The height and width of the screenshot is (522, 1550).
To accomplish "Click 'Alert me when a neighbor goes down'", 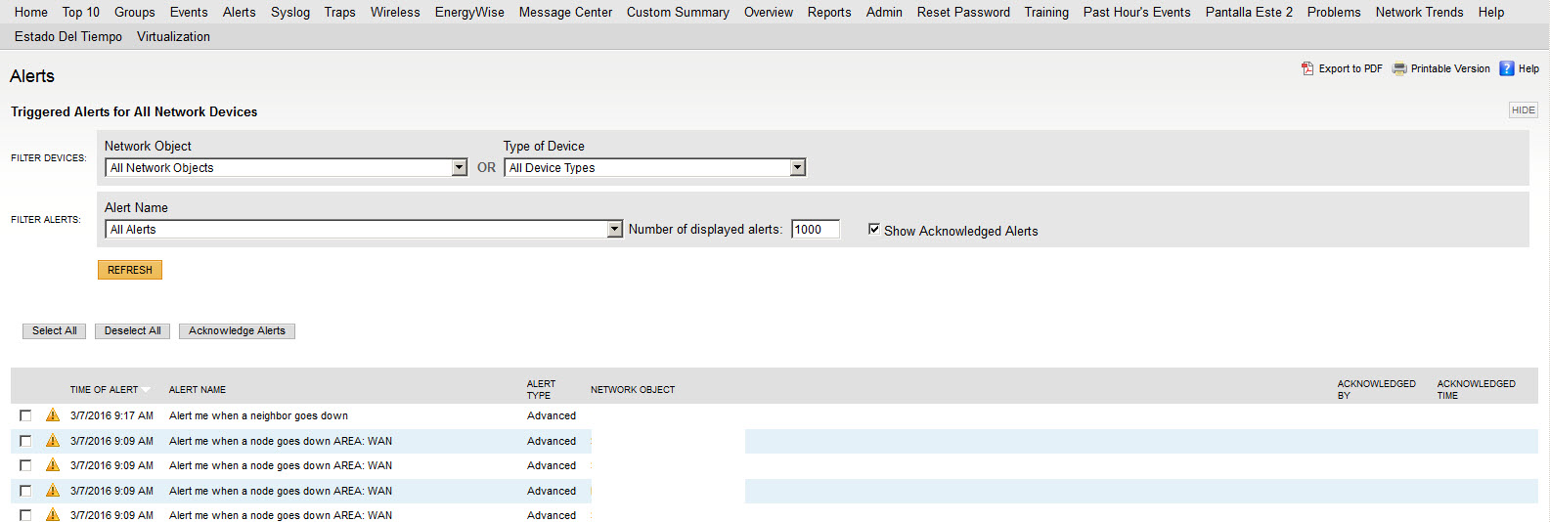I will coord(258,415).
